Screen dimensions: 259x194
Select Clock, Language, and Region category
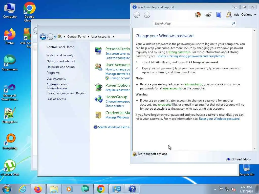point(66,93)
